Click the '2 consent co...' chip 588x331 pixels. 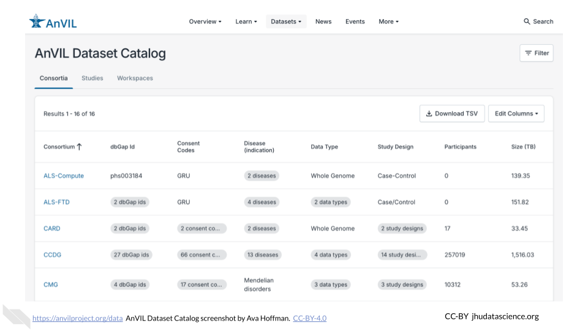pos(202,228)
